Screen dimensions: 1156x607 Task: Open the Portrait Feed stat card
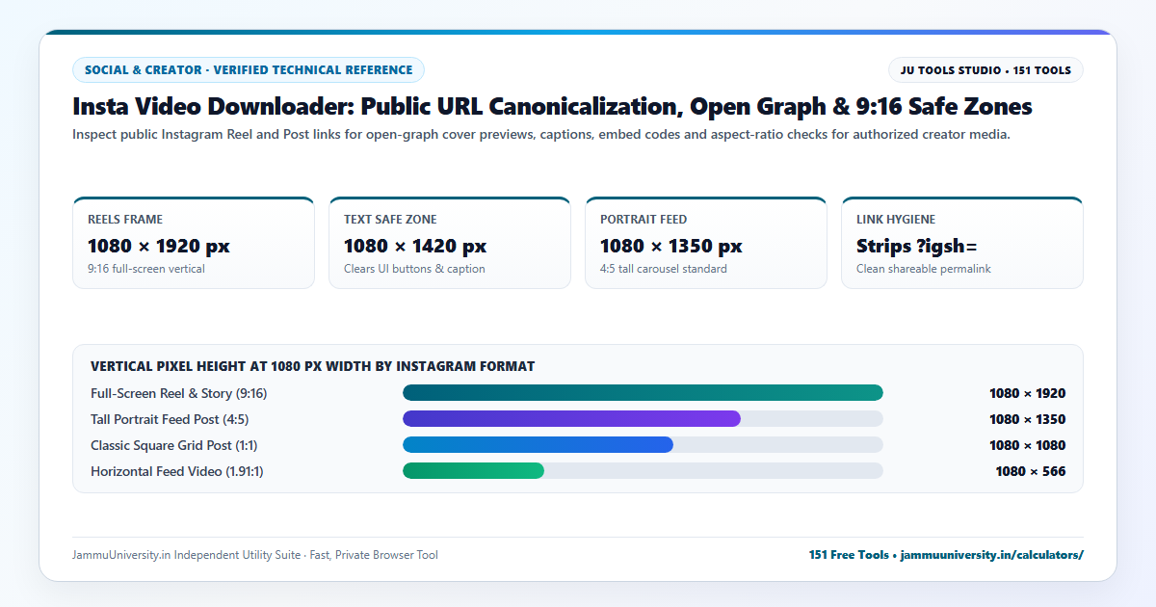706,243
